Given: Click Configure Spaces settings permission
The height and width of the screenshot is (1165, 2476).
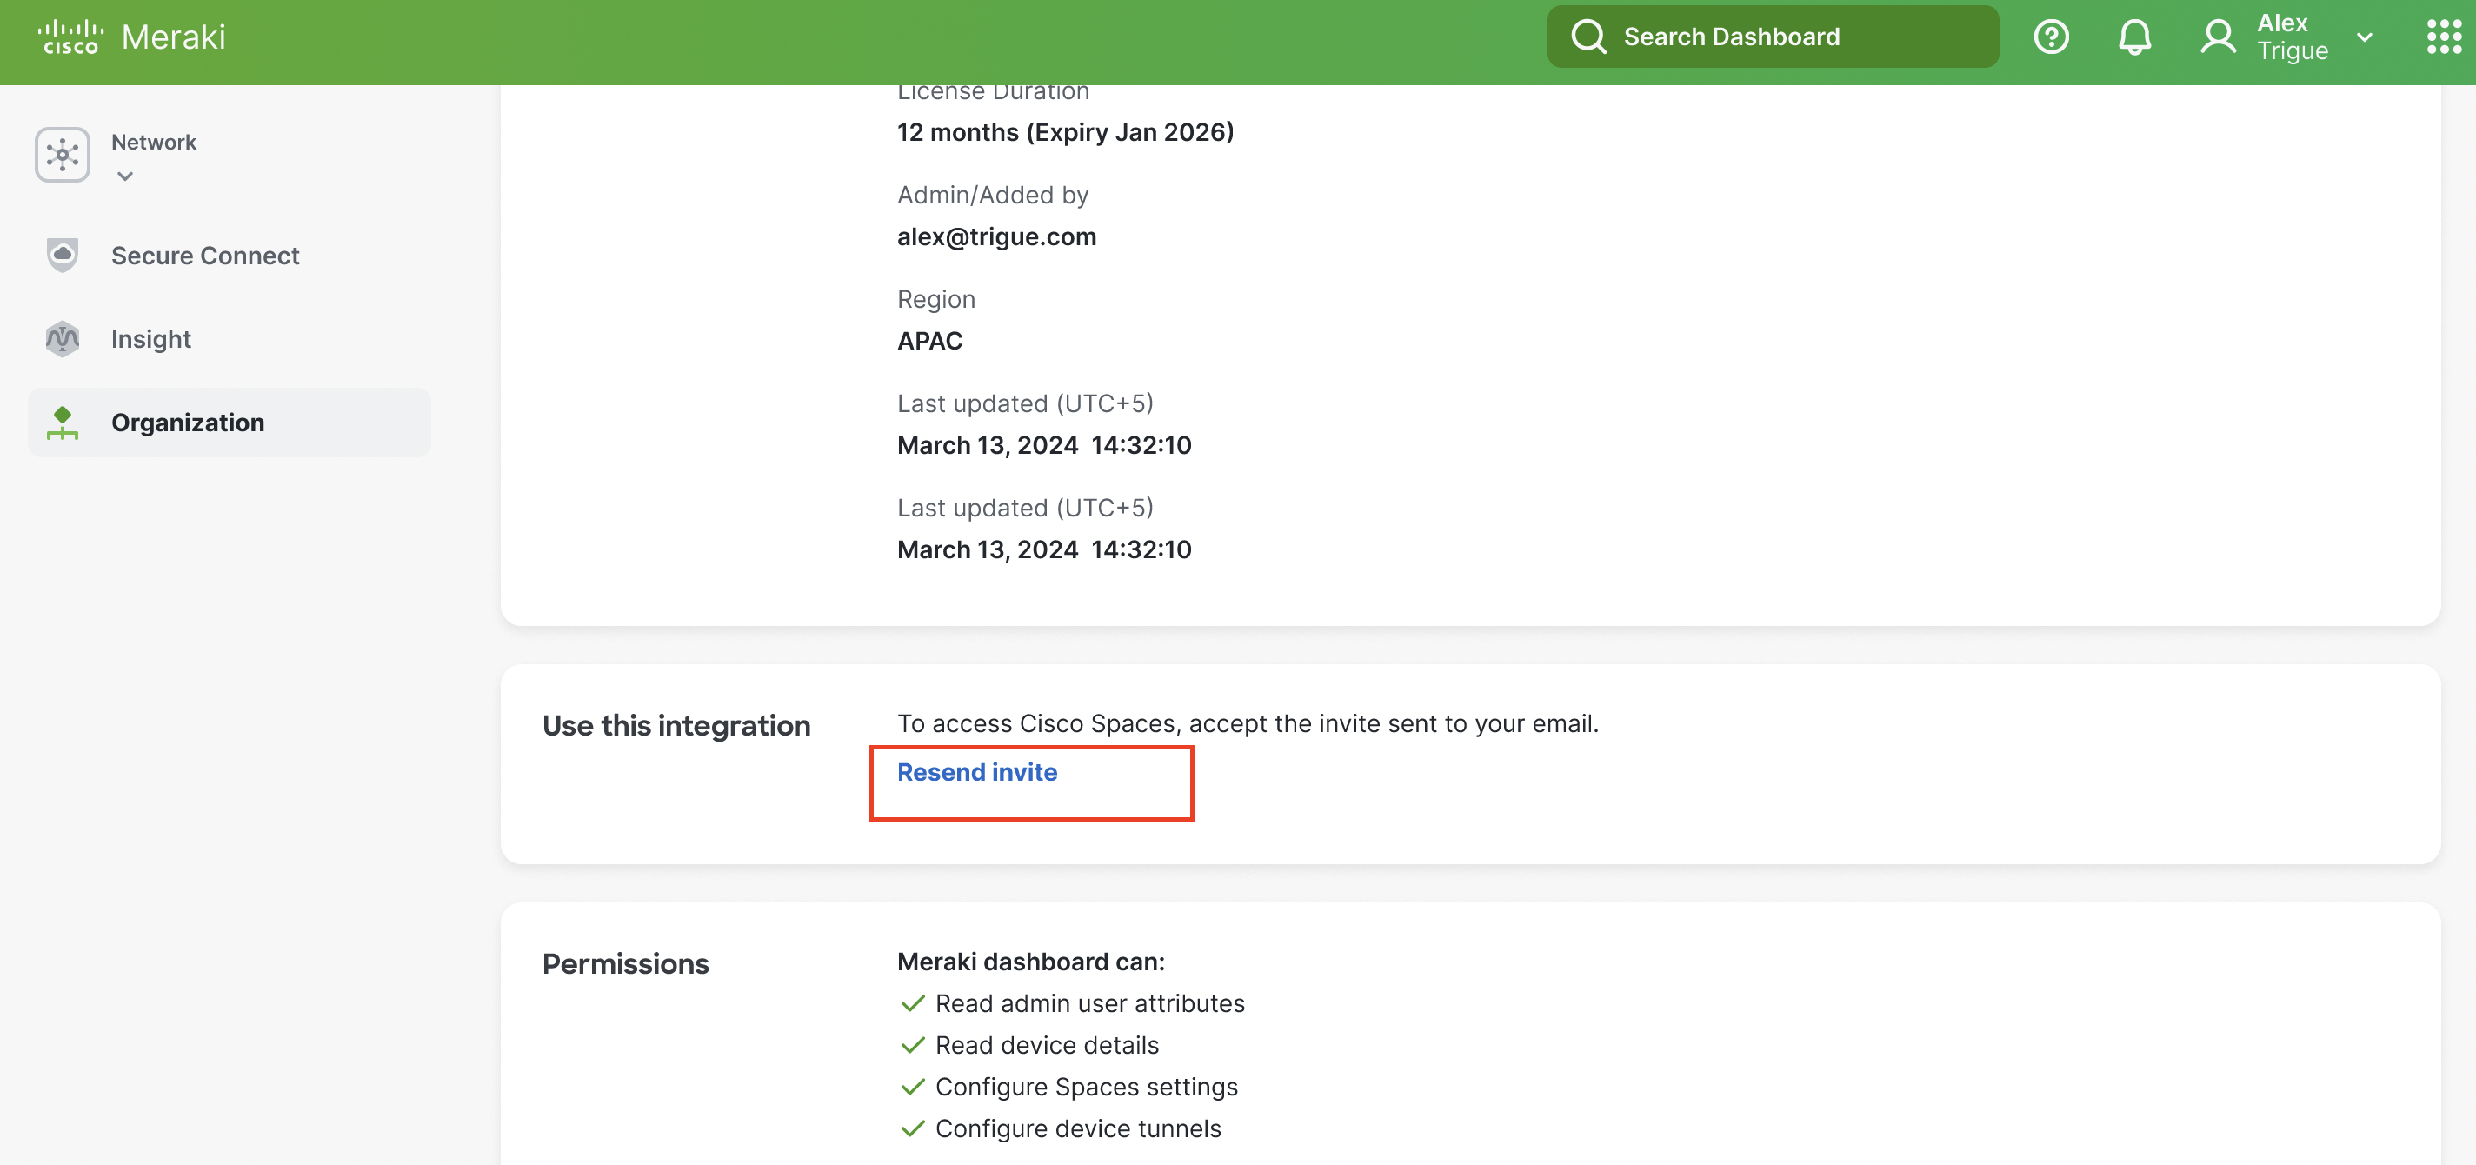Looking at the screenshot, I should pos(1086,1086).
